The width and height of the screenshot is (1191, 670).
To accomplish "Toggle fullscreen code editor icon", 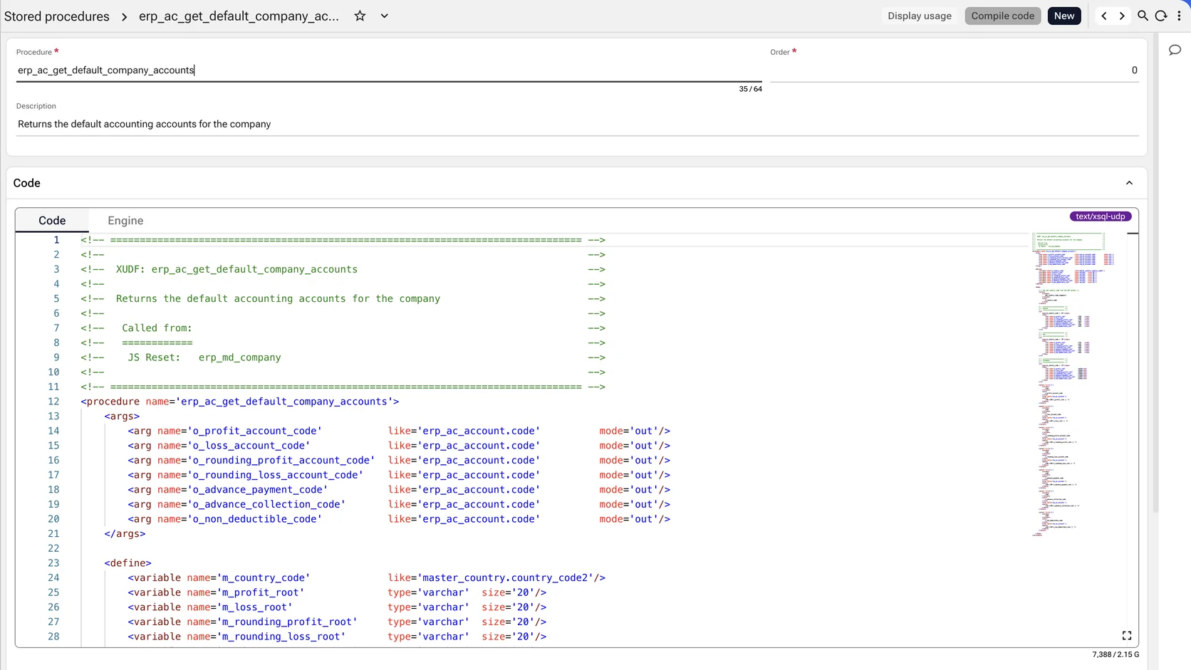I will pyautogui.click(x=1127, y=635).
